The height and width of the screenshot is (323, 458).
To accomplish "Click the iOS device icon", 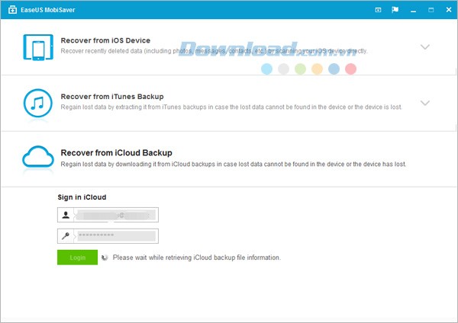I will click(x=37, y=46).
